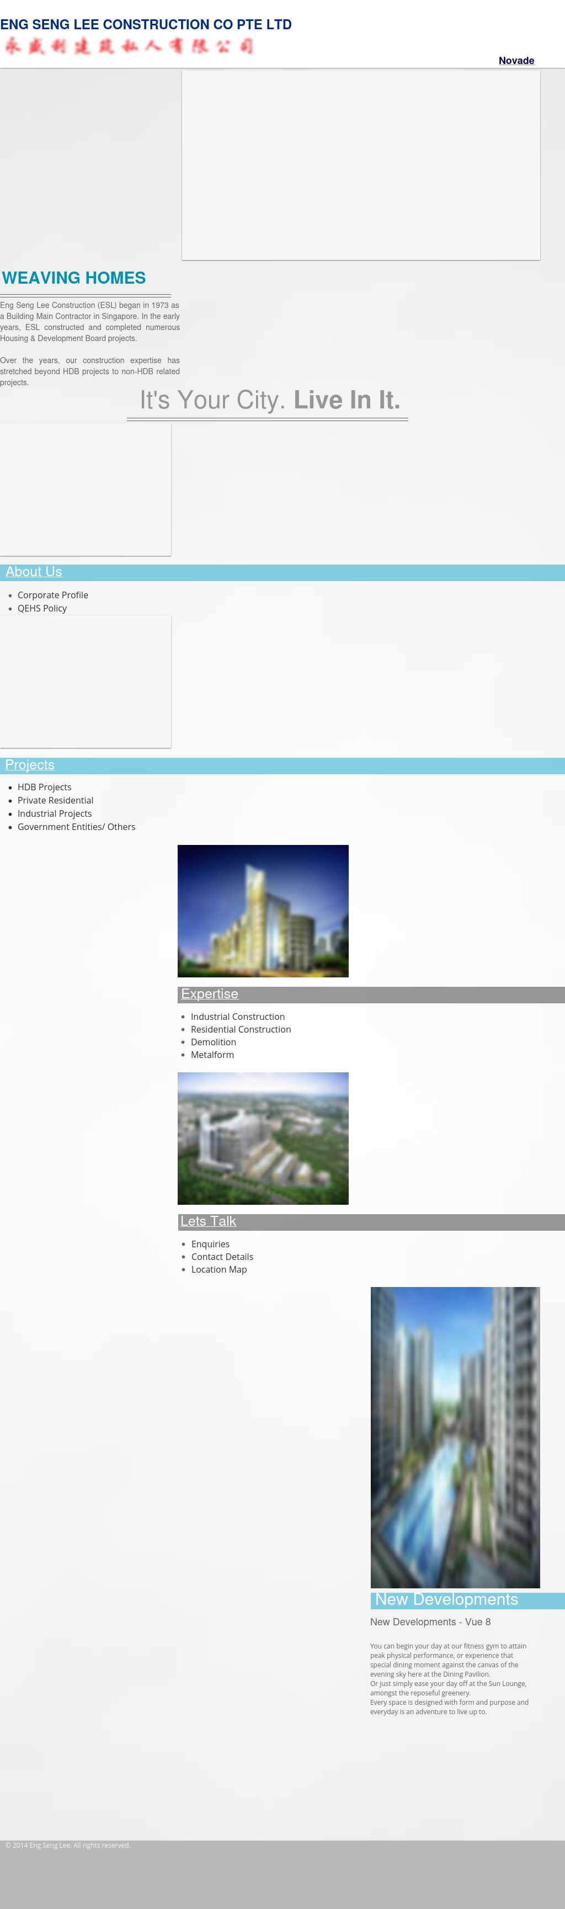Viewport: 565px width, 1909px height.
Task: Open the Enquiries page
Action: point(210,1245)
